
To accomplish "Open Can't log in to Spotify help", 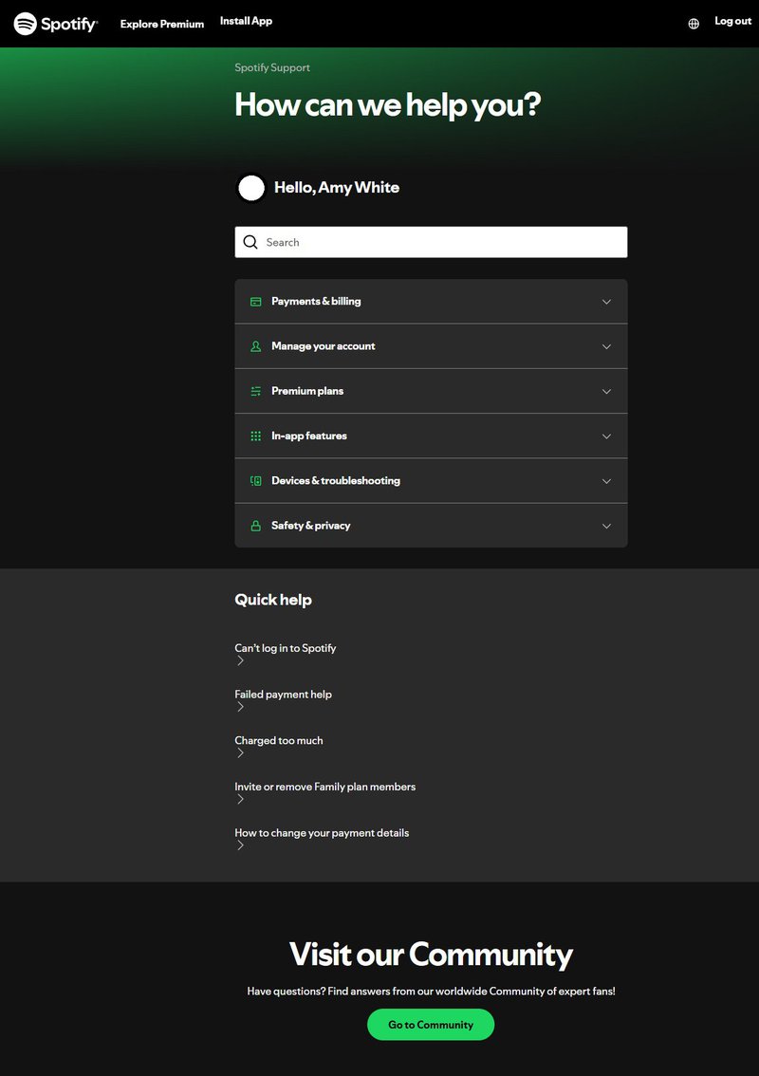I will tap(285, 647).
